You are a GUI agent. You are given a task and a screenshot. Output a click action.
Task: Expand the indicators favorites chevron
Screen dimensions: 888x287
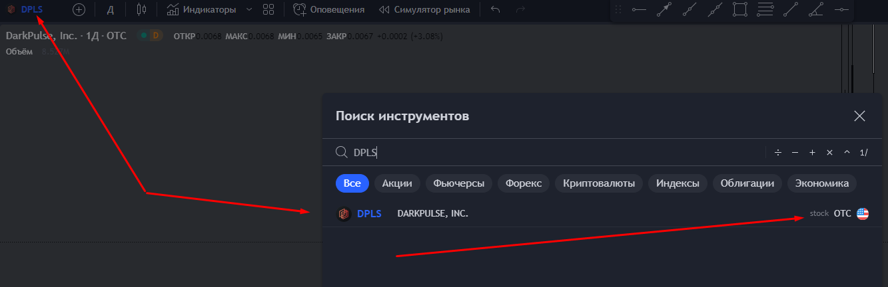click(x=249, y=10)
